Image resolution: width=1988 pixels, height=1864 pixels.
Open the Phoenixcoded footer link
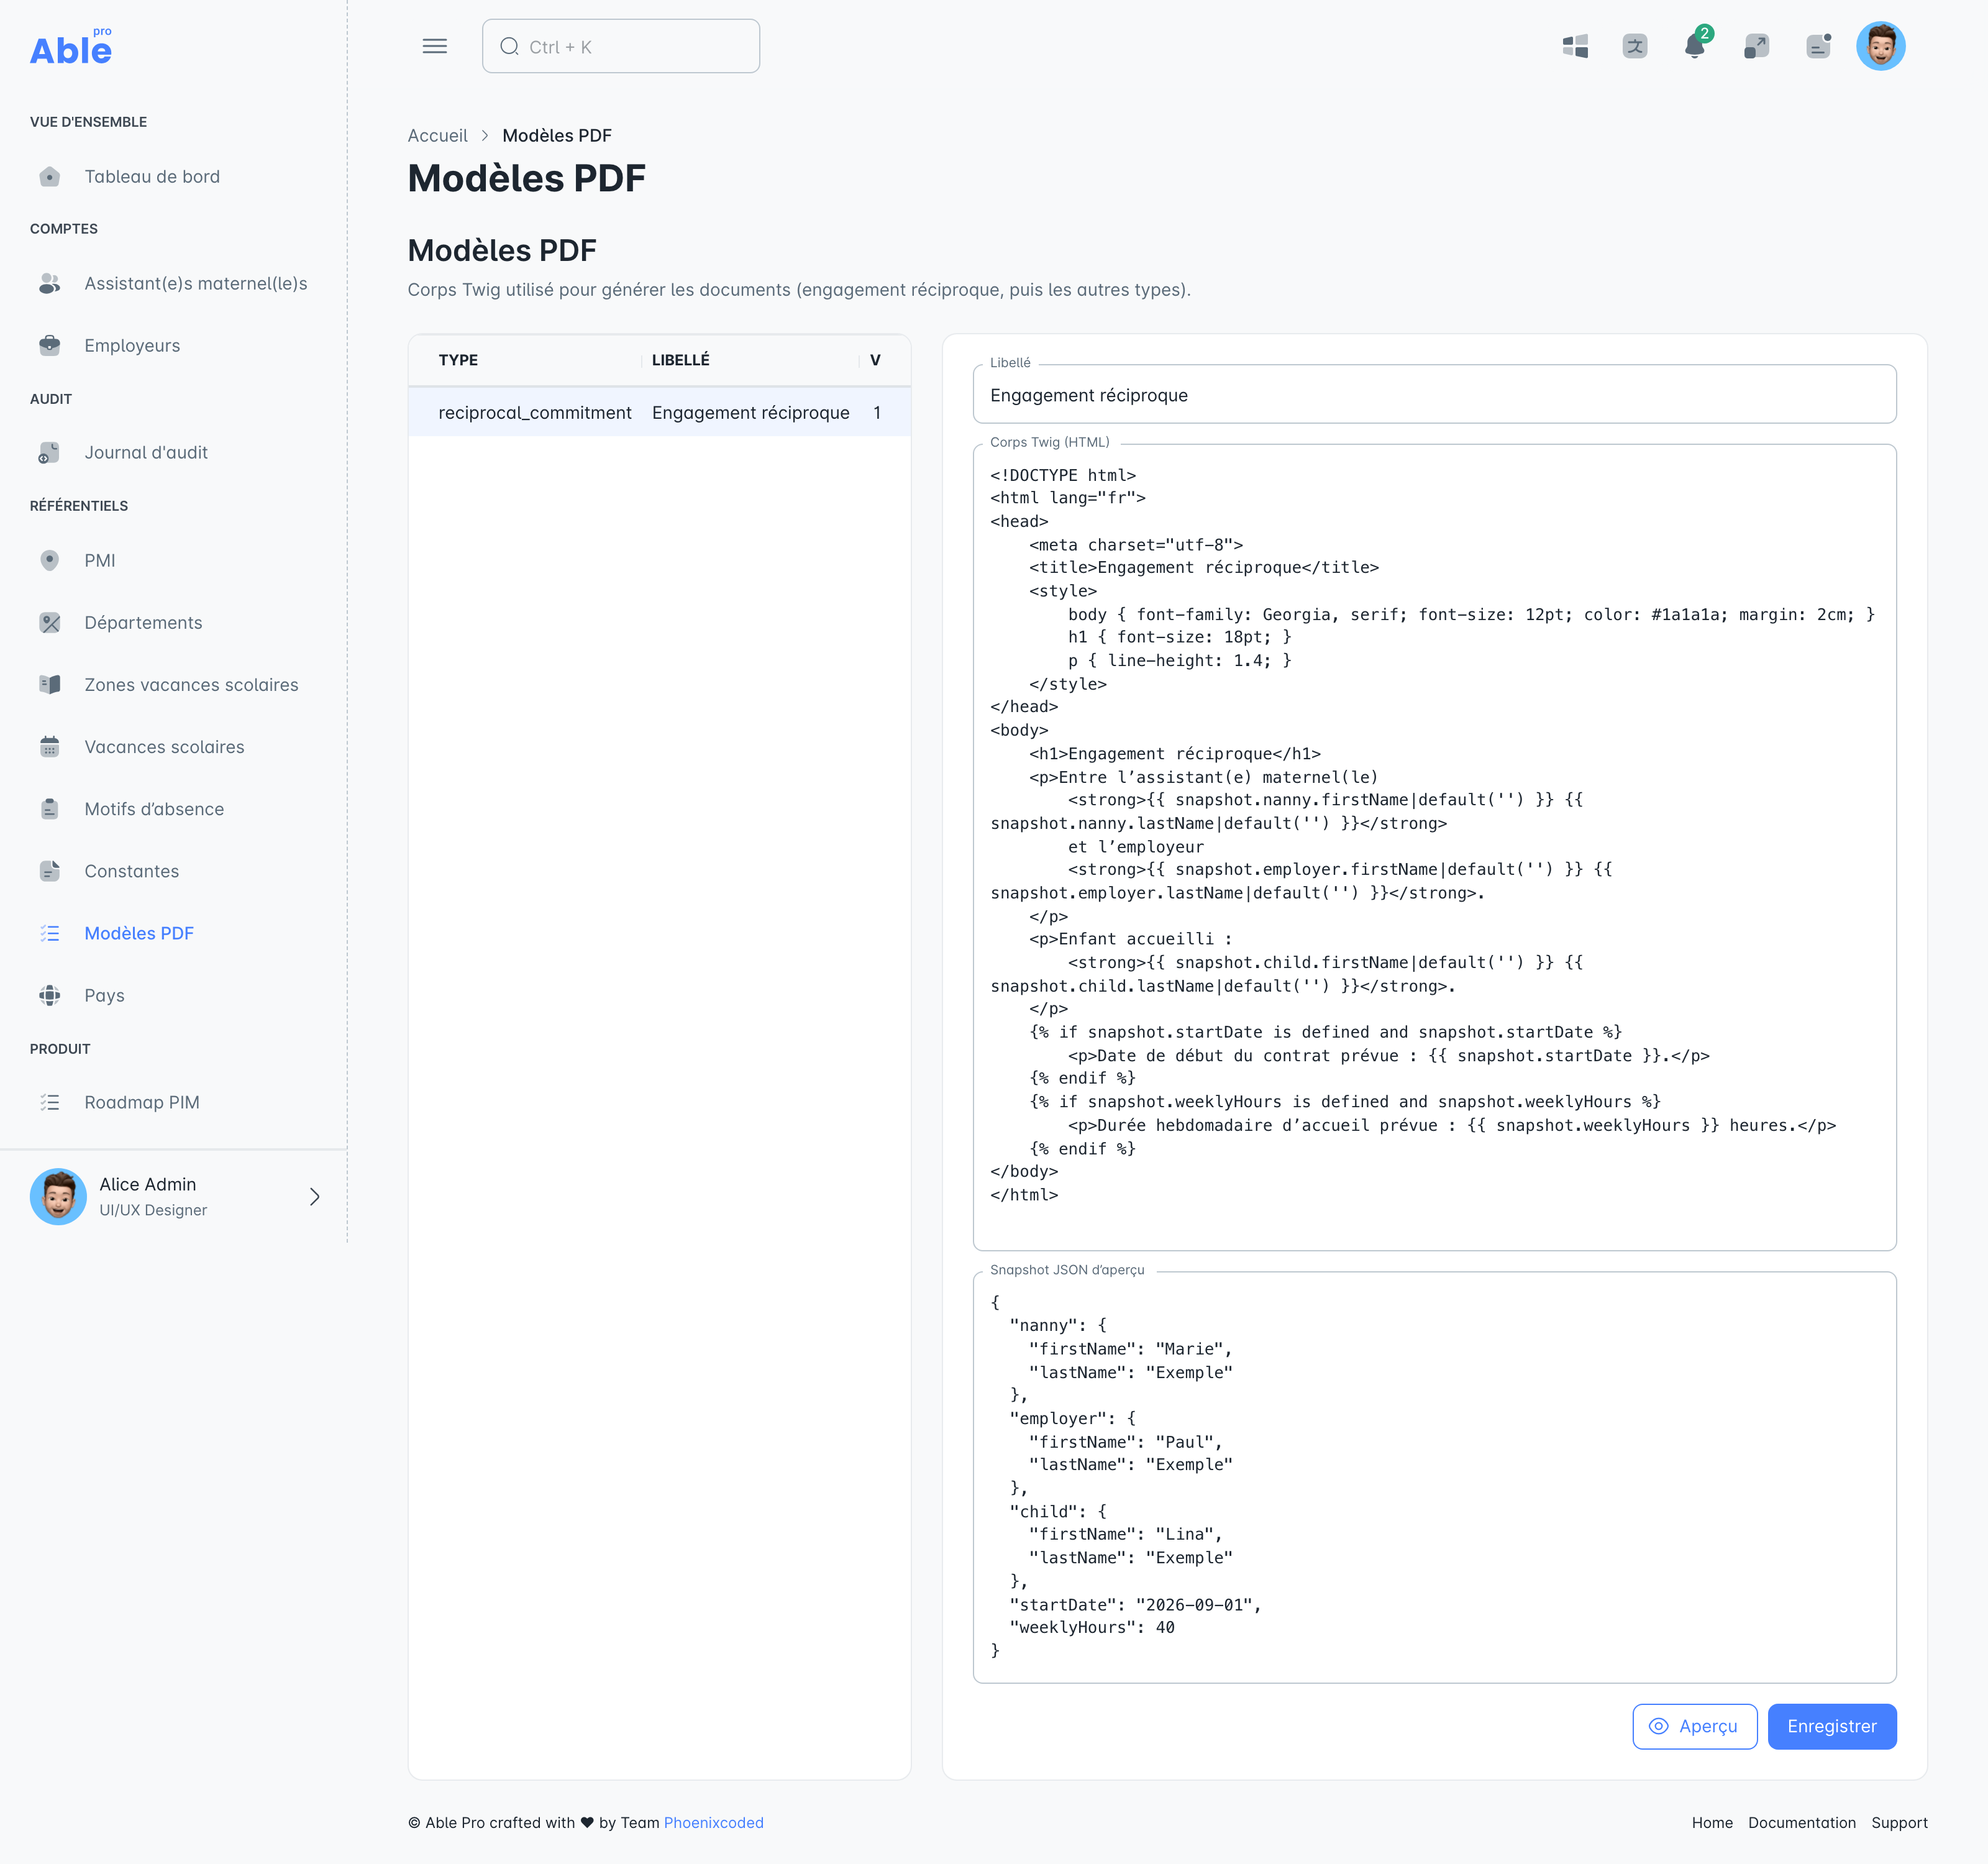[713, 1822]
